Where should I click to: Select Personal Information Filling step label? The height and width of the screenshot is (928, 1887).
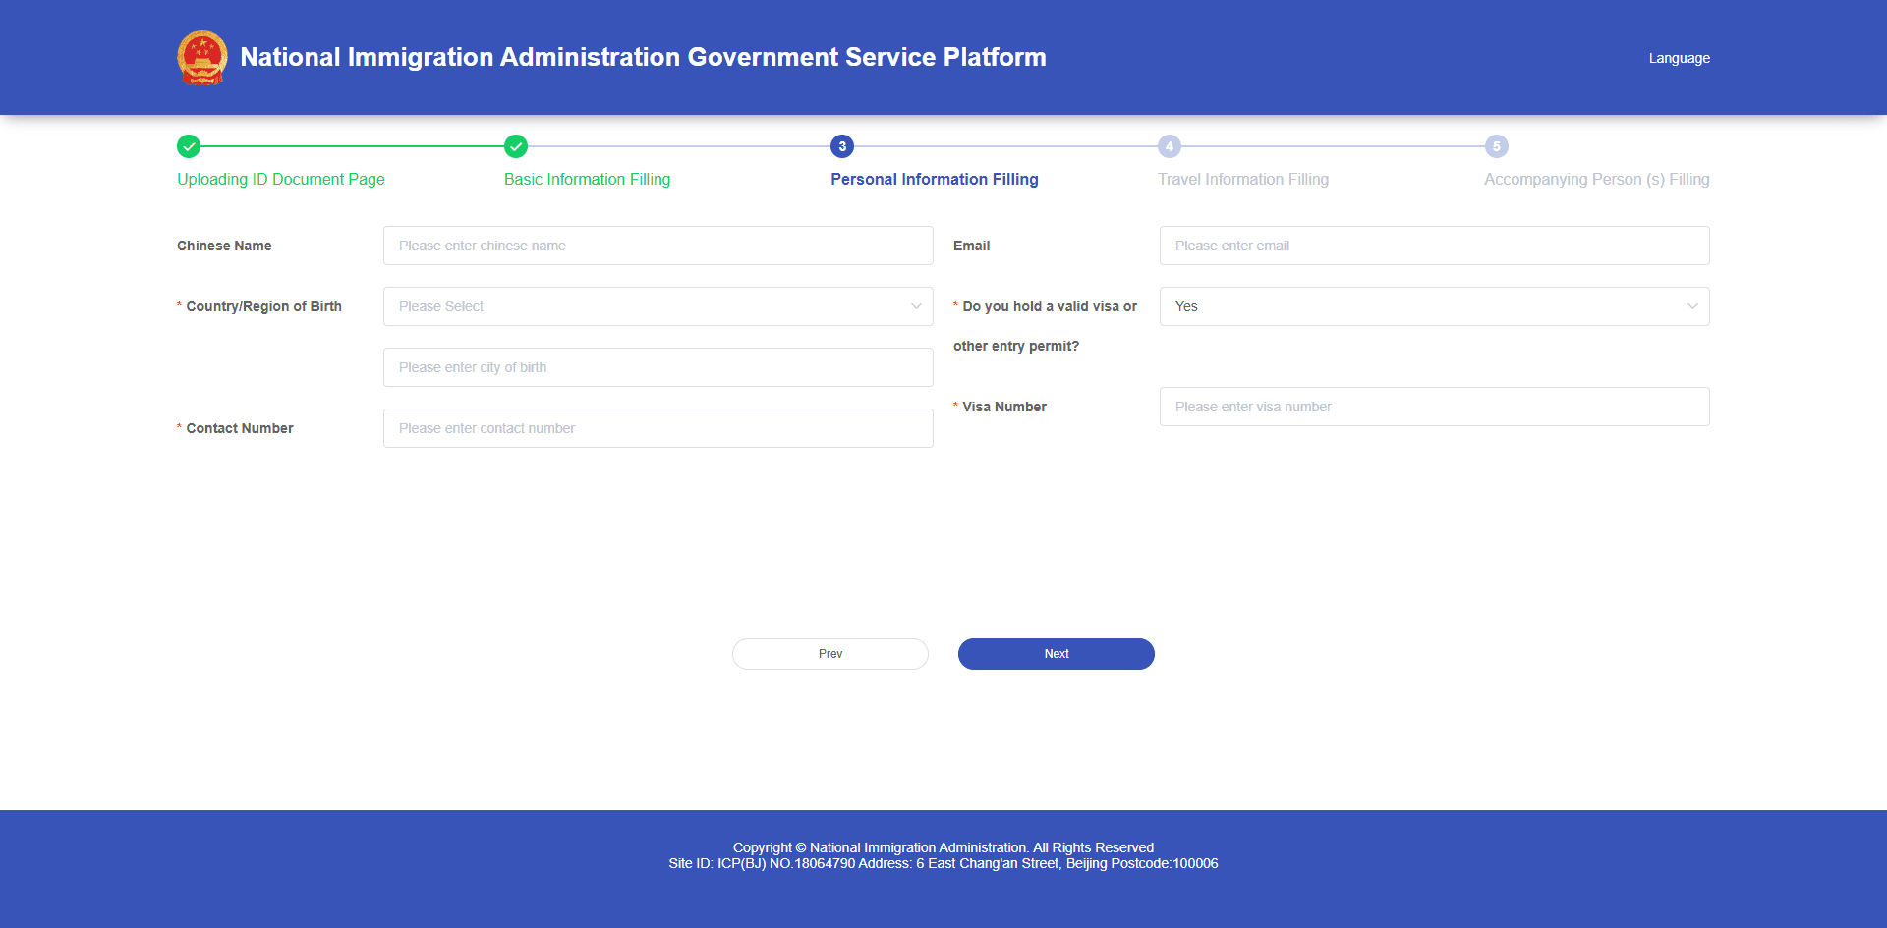[935, 179]
